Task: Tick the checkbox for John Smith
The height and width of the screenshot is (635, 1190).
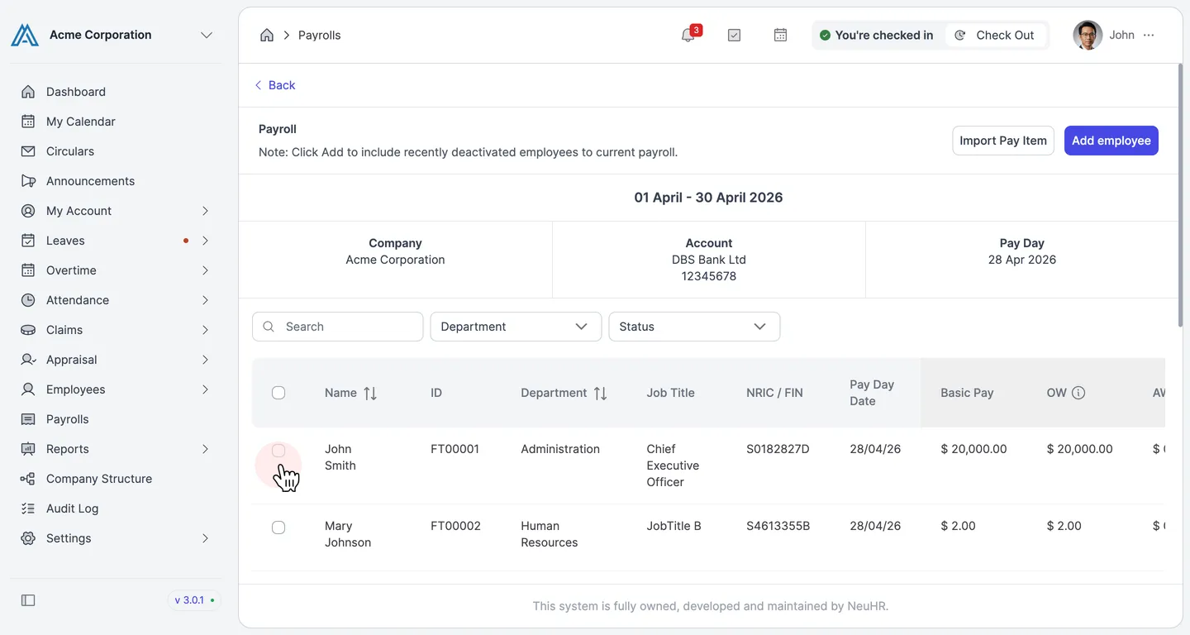Action: (278, 451)
